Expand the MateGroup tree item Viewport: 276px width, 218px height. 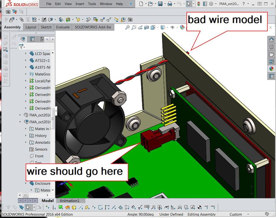(26, 74)
